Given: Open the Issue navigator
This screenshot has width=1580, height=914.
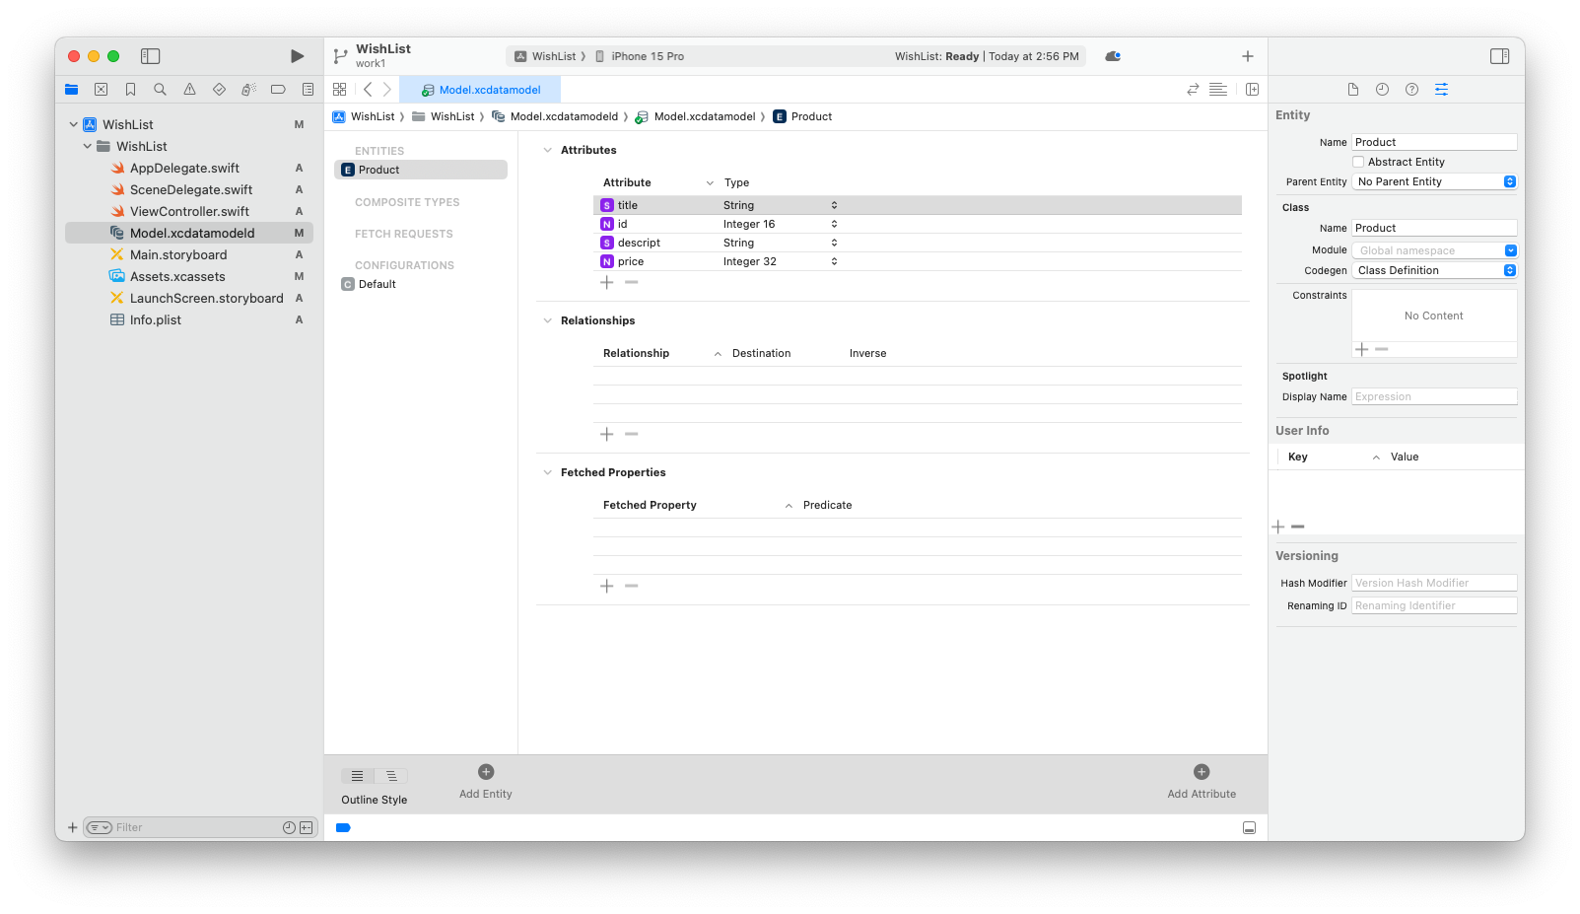Looking at the screenshot, I should [189, 90].
